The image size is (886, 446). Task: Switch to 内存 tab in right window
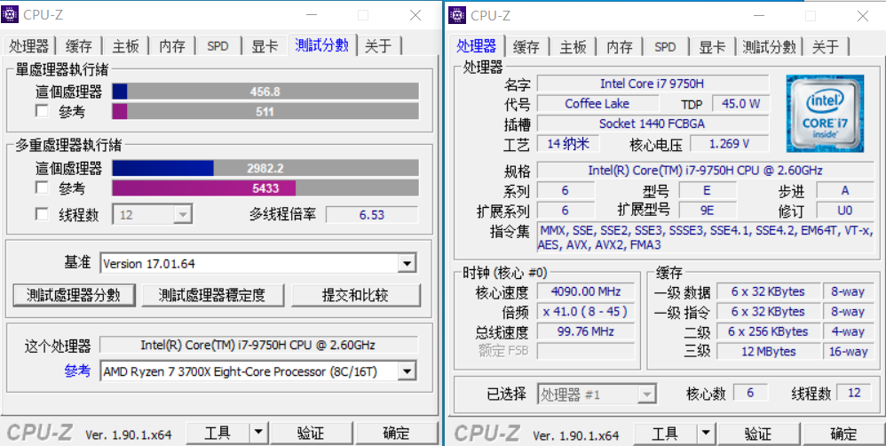point(620,46)
